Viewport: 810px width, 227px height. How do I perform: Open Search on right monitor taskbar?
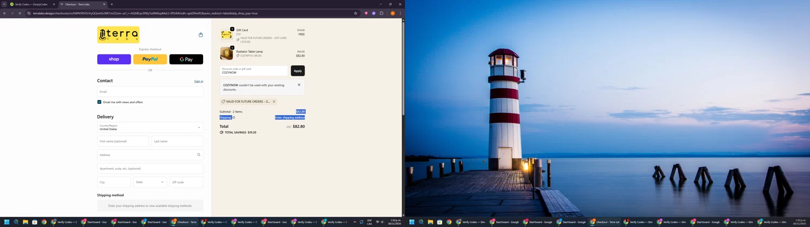point(421,222)
